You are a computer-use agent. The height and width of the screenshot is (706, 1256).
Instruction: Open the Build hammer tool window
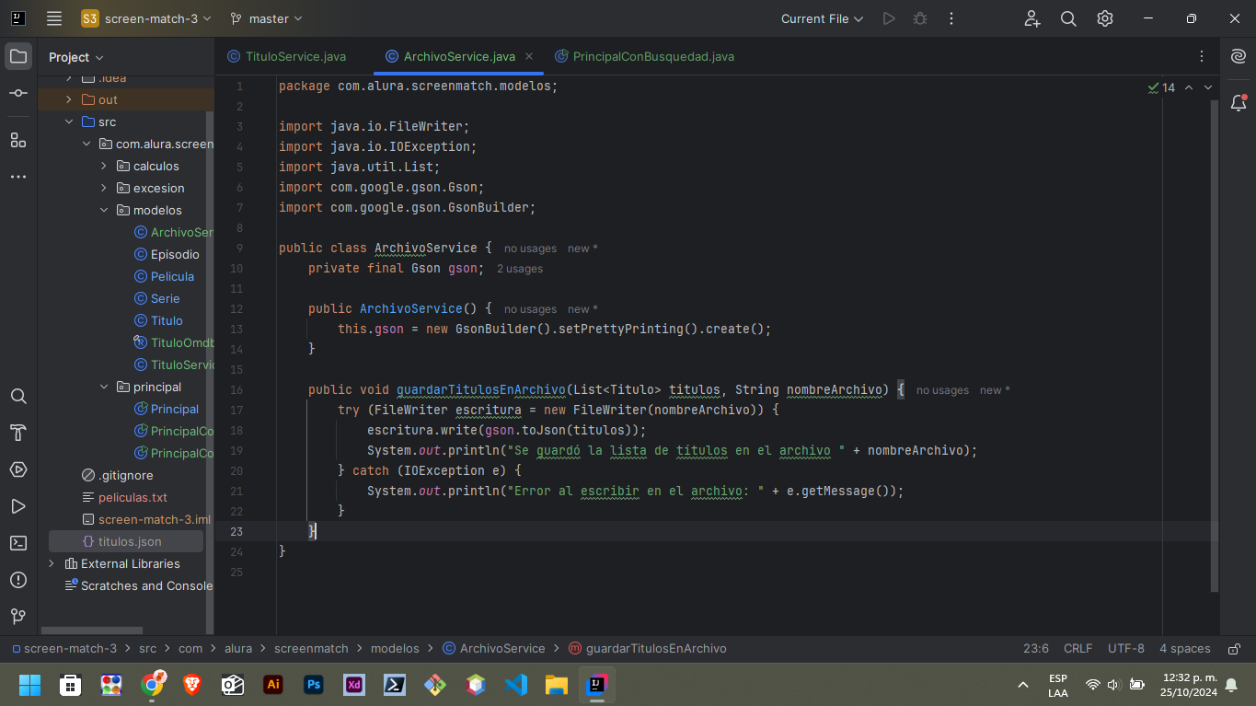18,433
